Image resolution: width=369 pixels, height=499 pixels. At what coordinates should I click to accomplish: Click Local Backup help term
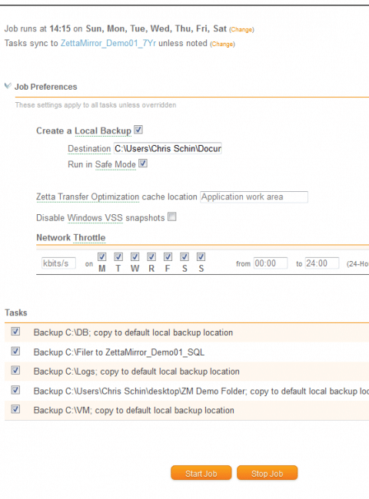[x=103, y=131]
